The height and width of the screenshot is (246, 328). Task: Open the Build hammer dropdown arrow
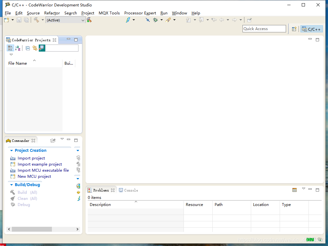(x=43, y=20)
